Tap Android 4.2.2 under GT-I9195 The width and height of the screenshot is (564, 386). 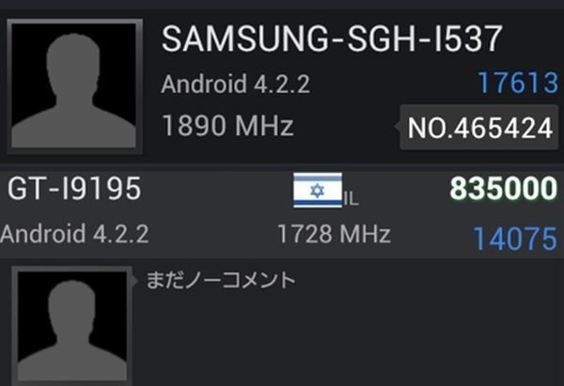(x=74, y=234)
